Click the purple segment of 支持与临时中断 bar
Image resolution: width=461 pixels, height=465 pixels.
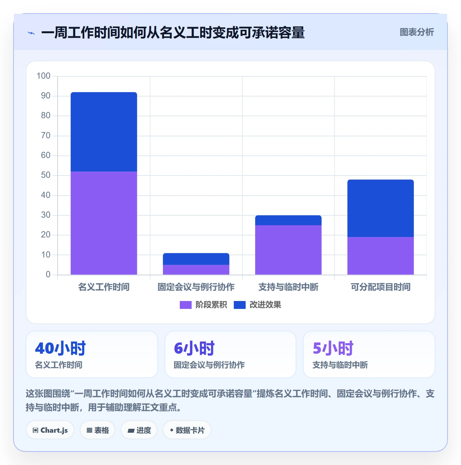[288, 250]
